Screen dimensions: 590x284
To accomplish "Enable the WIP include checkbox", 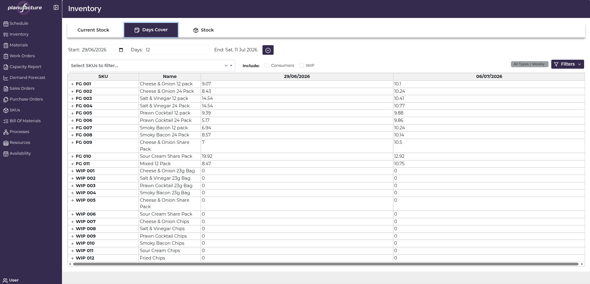I will (301, 65).
